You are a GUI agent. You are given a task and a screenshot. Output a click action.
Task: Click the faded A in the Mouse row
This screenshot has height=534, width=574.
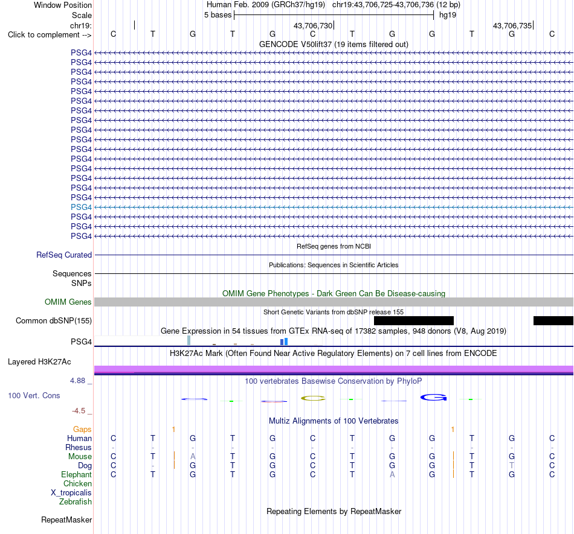(193, 457)
